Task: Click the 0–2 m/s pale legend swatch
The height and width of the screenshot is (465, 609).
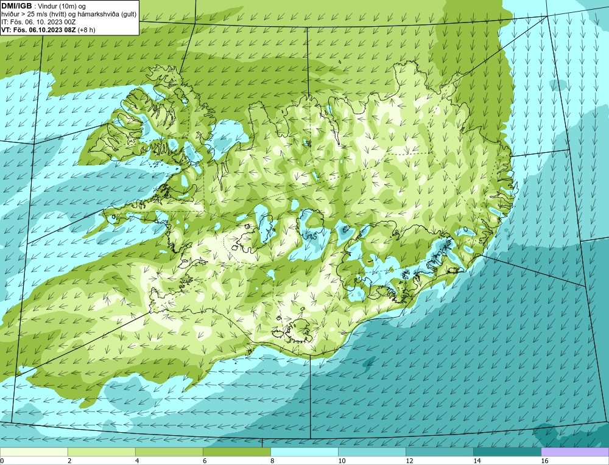Action: point(33,452)
